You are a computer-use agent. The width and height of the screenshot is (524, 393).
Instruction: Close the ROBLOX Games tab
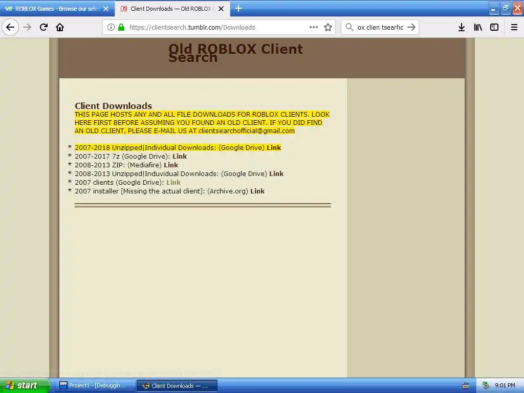[x=106, y=9]
